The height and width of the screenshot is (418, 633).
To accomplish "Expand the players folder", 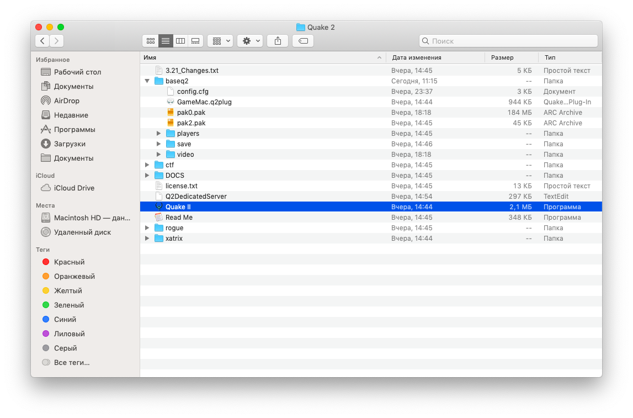I will (158, 133).
